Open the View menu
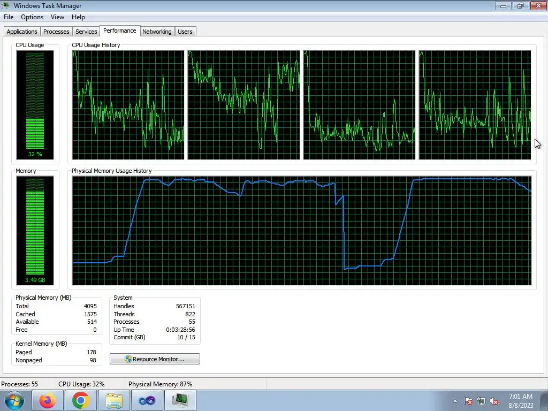The width and height of the screenshot is (548, 411). click(x=57, y=17)
